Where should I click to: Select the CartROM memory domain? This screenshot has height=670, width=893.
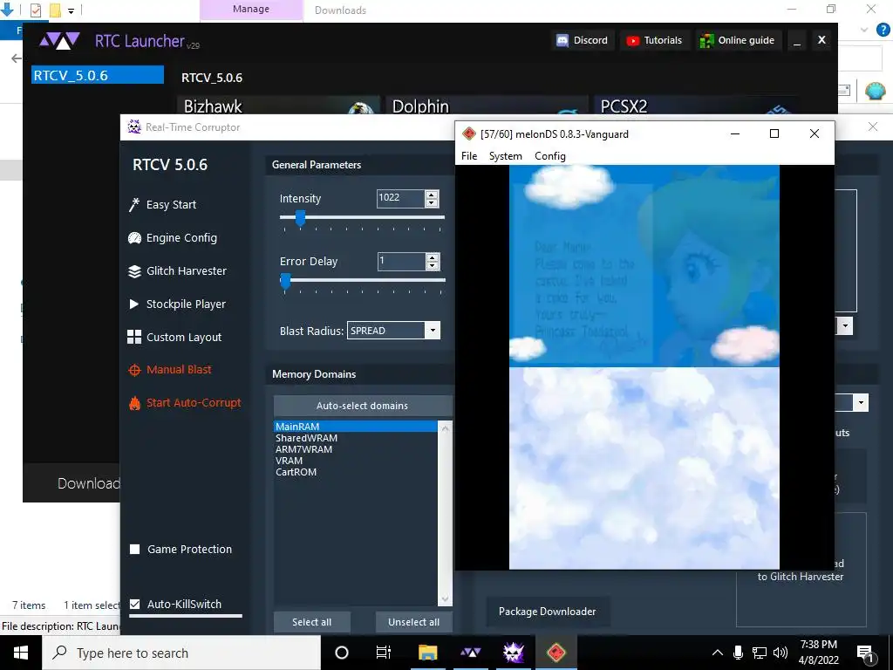point(356,472)
